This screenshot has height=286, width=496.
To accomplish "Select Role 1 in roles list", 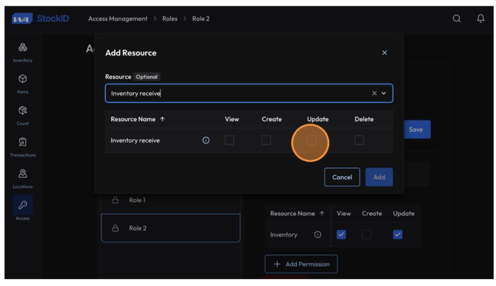I will coord(170,200).
